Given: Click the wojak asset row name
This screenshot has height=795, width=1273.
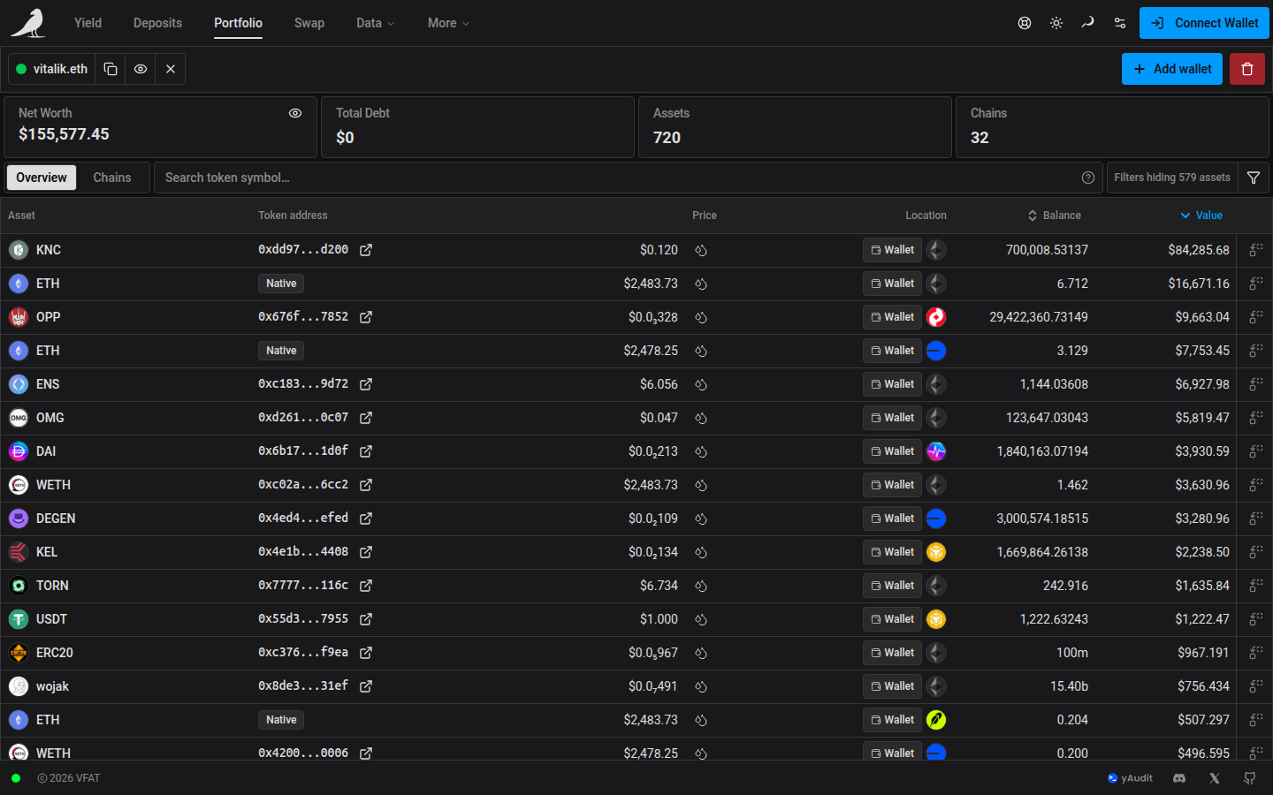Looking at the screenshot, I should tap(52, 686).
